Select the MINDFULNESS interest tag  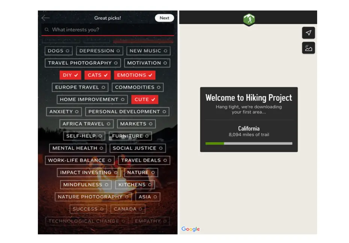click(86, 184)
